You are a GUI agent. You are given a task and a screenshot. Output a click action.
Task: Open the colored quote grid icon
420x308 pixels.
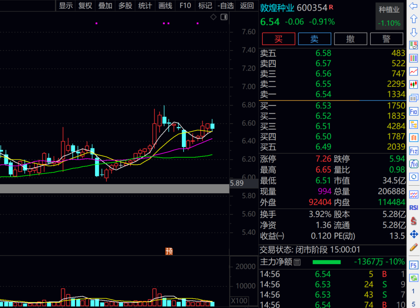[413, 58]
